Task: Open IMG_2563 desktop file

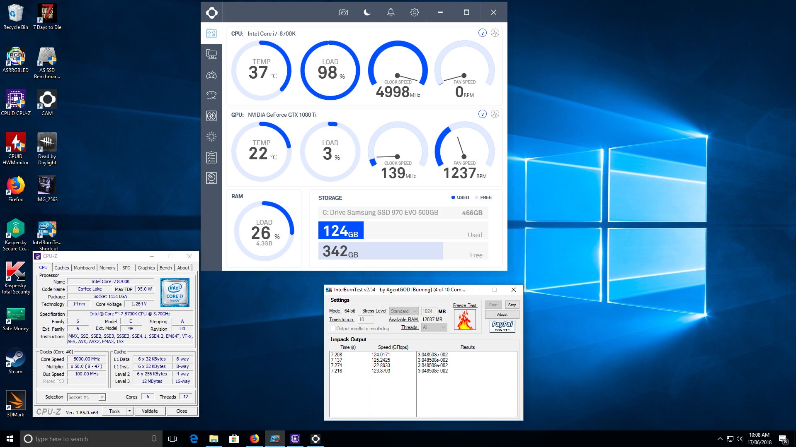Action: click(x=47, y=189)
